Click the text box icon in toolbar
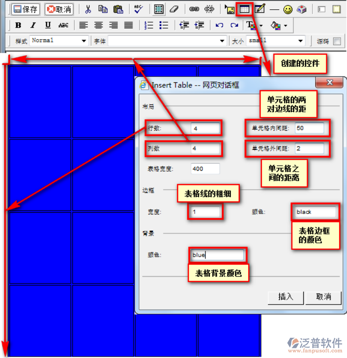This screenshot has width=347, height=358. click(x=321, y=9)
